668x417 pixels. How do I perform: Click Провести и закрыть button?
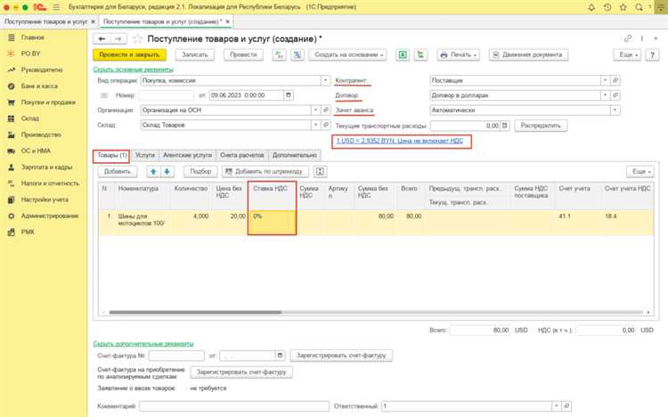(x=130, y=54)
